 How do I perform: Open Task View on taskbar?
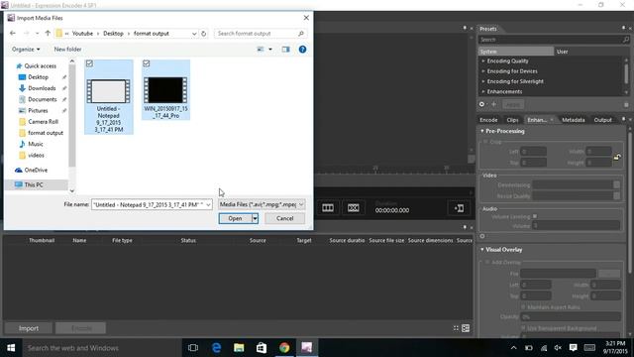(193, 348)
